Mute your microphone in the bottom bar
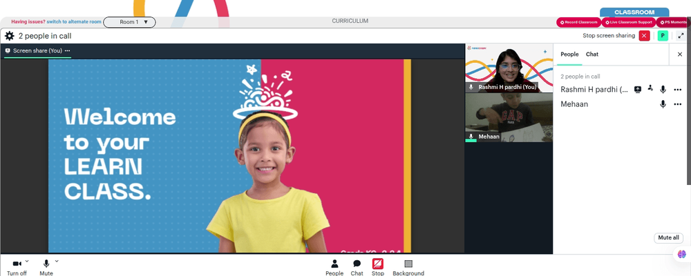 pyautogui.click(x=46, y=267)
